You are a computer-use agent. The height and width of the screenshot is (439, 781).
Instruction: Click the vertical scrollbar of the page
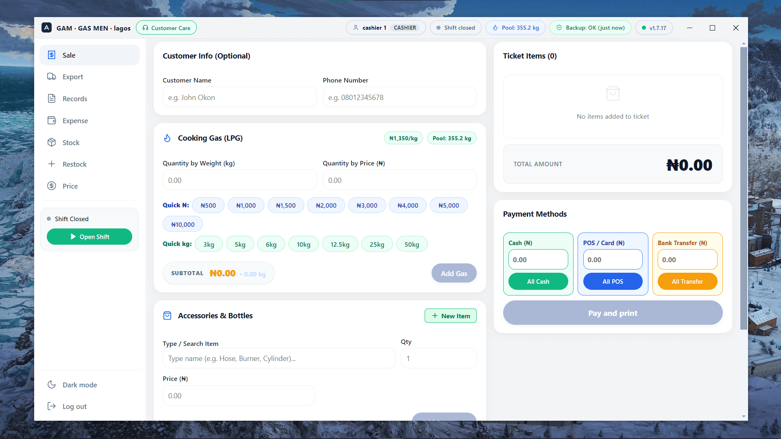tap(744, 188)
